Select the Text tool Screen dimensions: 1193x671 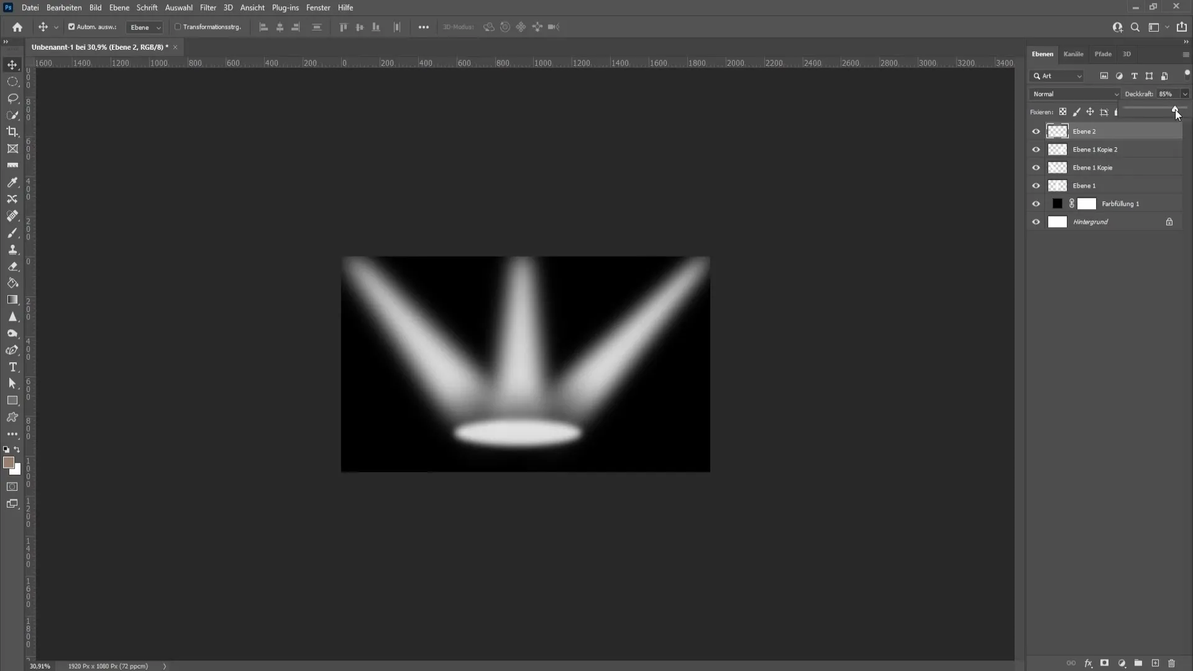[12, 367]
